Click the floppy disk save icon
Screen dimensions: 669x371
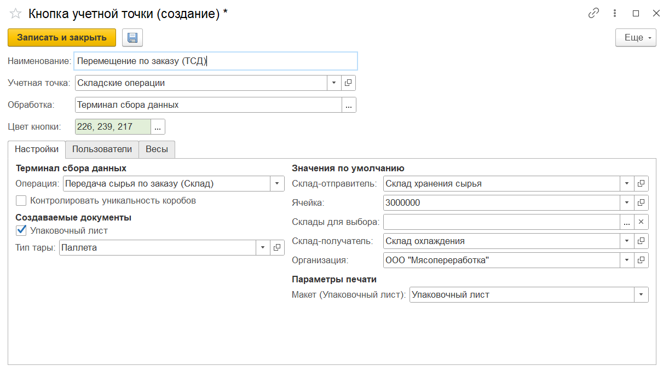pos(132,38)
